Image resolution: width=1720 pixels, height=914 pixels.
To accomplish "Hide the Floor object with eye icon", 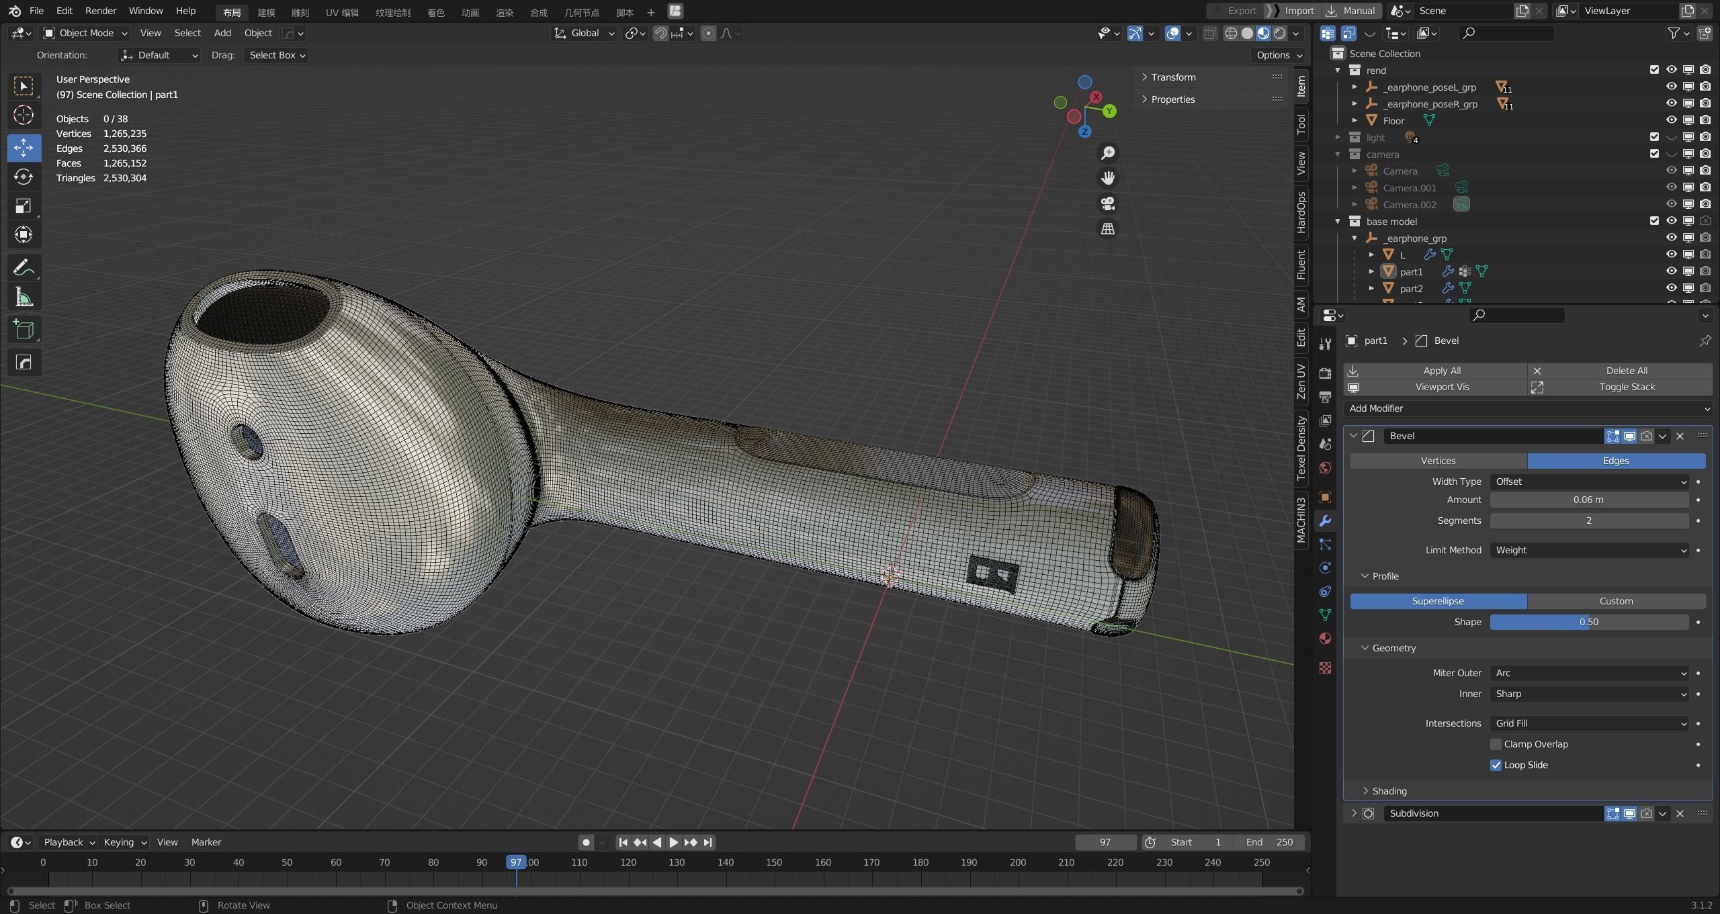I will pyautogui.click(x=1671, y=120).
